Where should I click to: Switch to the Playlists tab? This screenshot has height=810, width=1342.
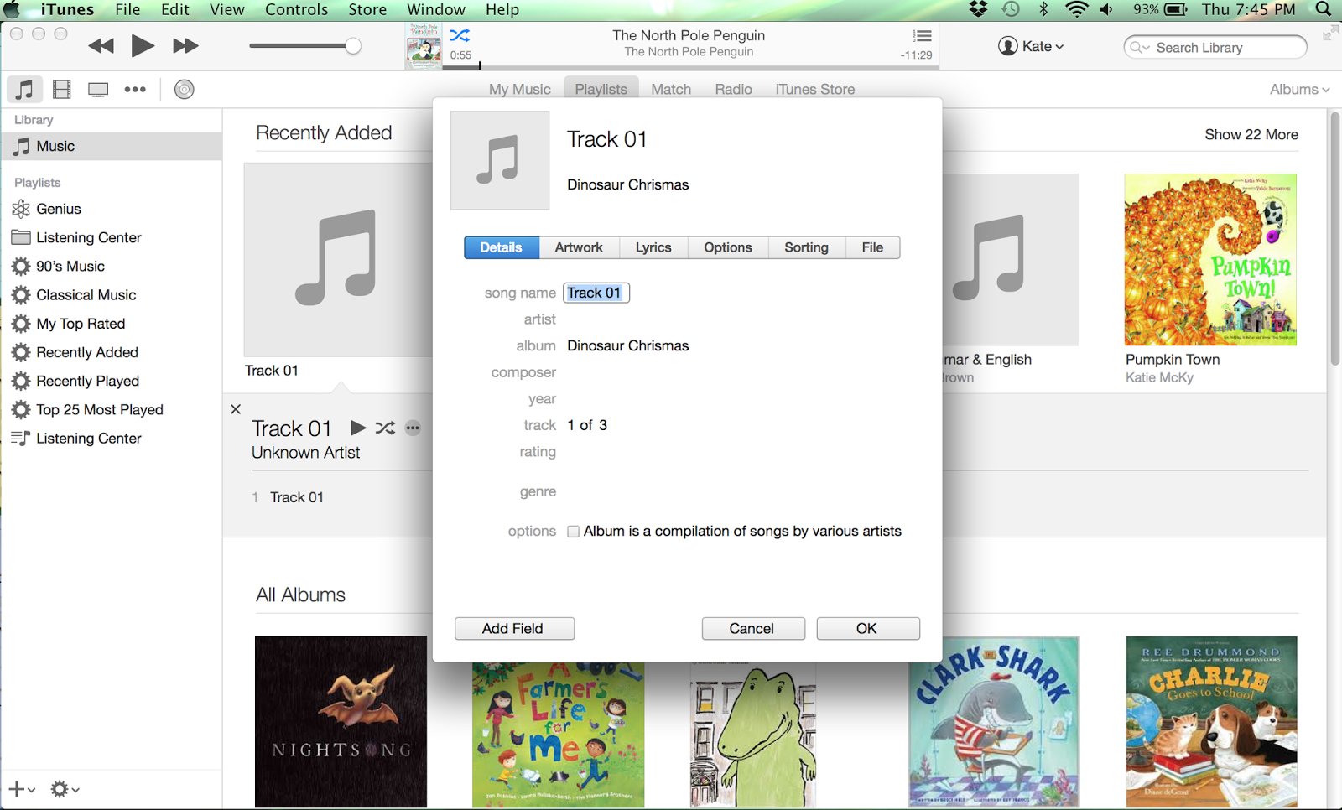coord(601,89)
